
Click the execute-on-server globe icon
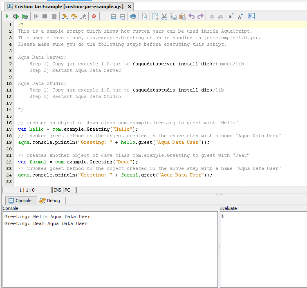click(25, 16)
